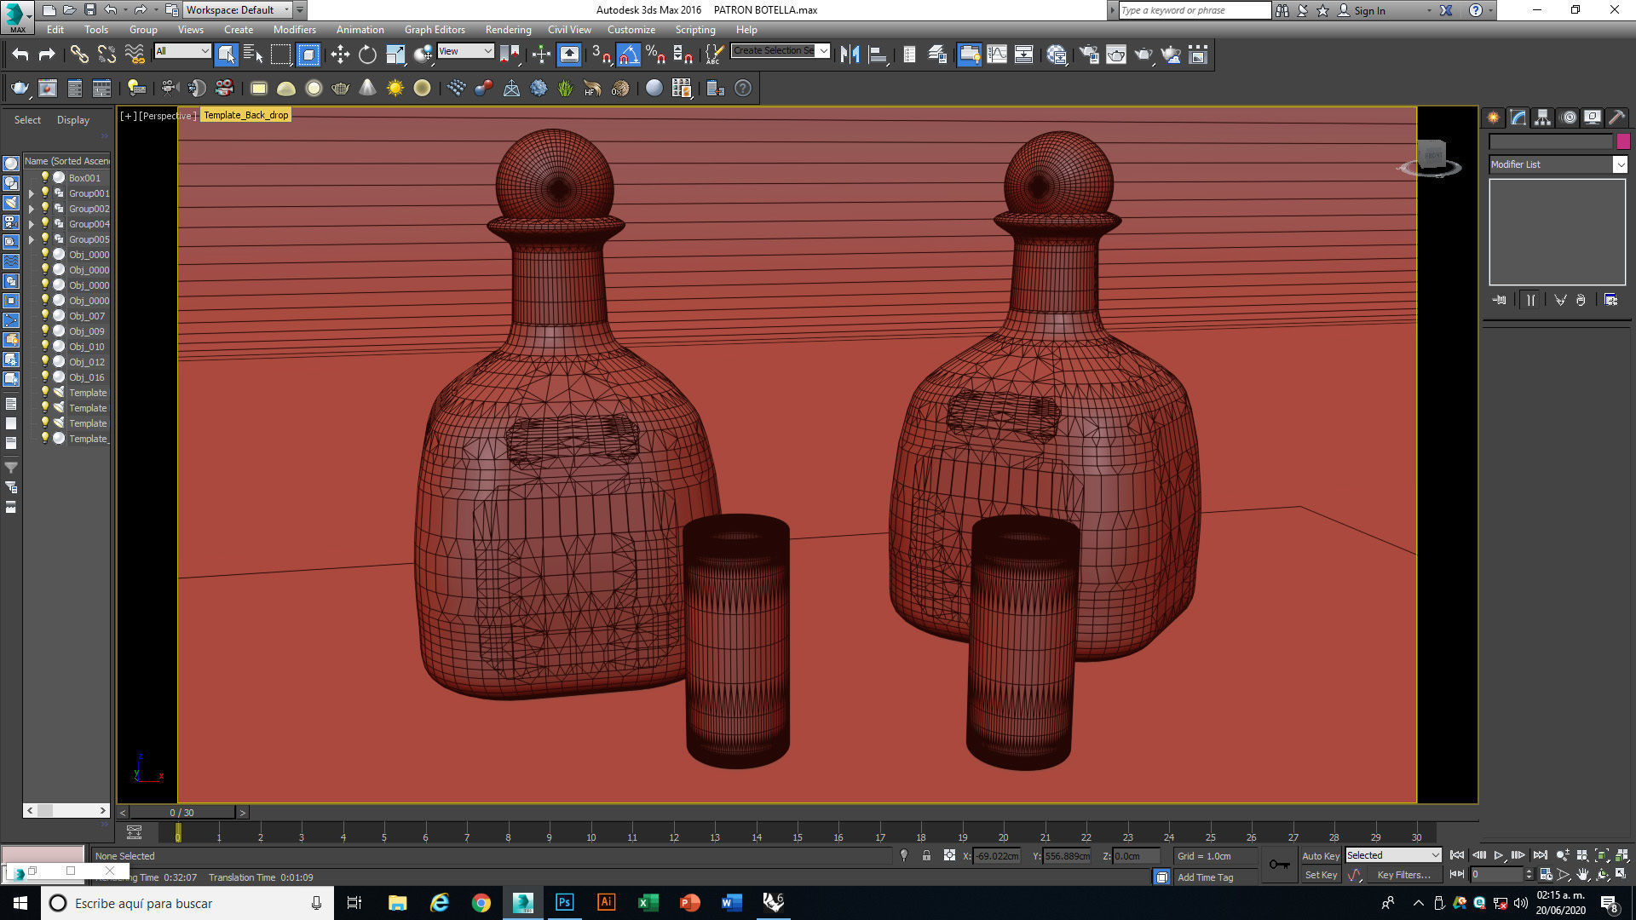Screen dimensions: 1636x920
Task: Open the Hierarchy panel tab
Action: pyautogui.click(x=1542, y=118)
